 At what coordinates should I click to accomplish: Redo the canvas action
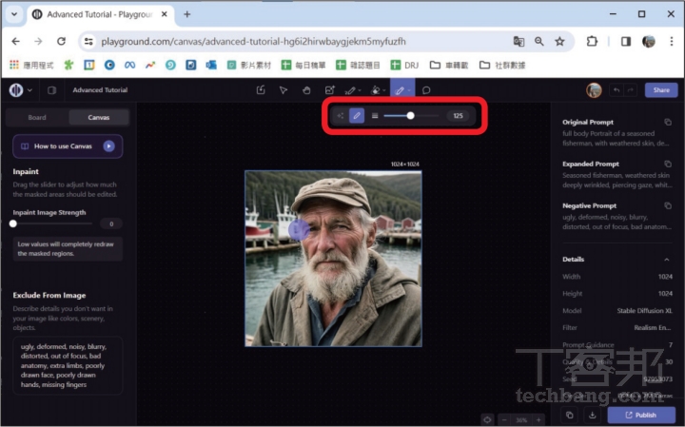(x=630, y=90)
